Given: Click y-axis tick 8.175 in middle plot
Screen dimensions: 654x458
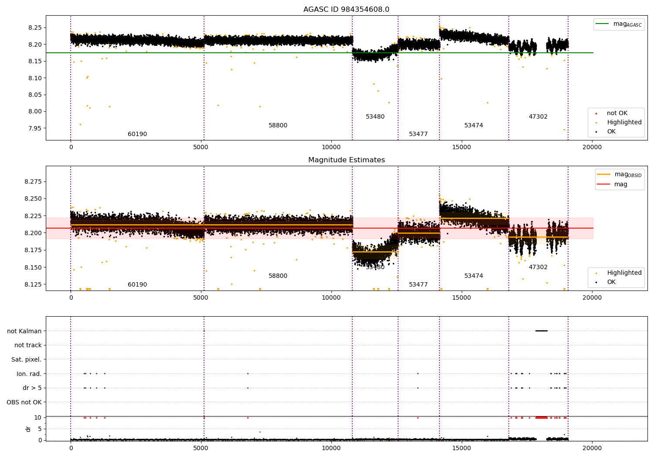Looking at the screenshot, I should [x=33, y=250].
